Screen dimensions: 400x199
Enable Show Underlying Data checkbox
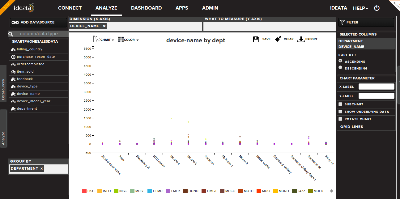(340, 112)
